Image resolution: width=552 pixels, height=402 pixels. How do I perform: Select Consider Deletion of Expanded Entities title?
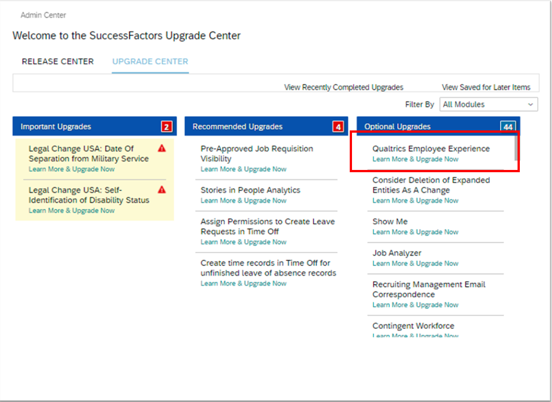coord(431,185)
